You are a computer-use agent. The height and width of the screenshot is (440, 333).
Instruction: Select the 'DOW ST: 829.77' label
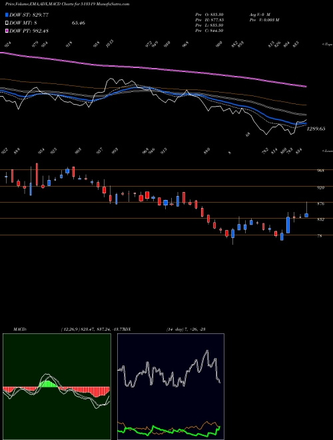point(29,15)
